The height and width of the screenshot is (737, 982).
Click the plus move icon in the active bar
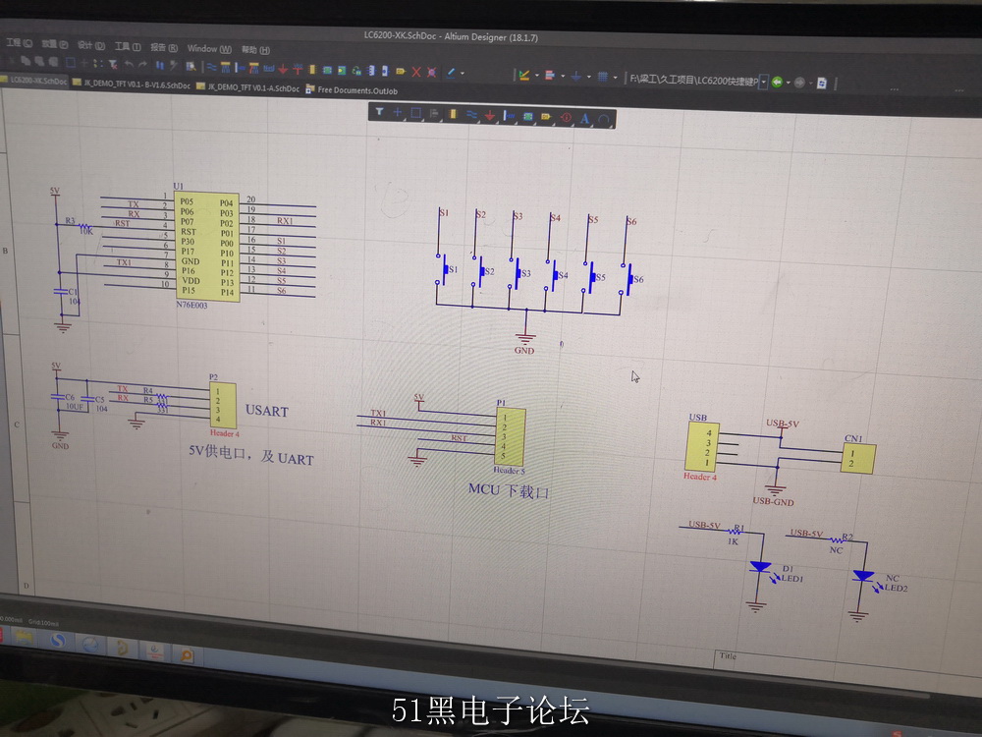(397, 113)
